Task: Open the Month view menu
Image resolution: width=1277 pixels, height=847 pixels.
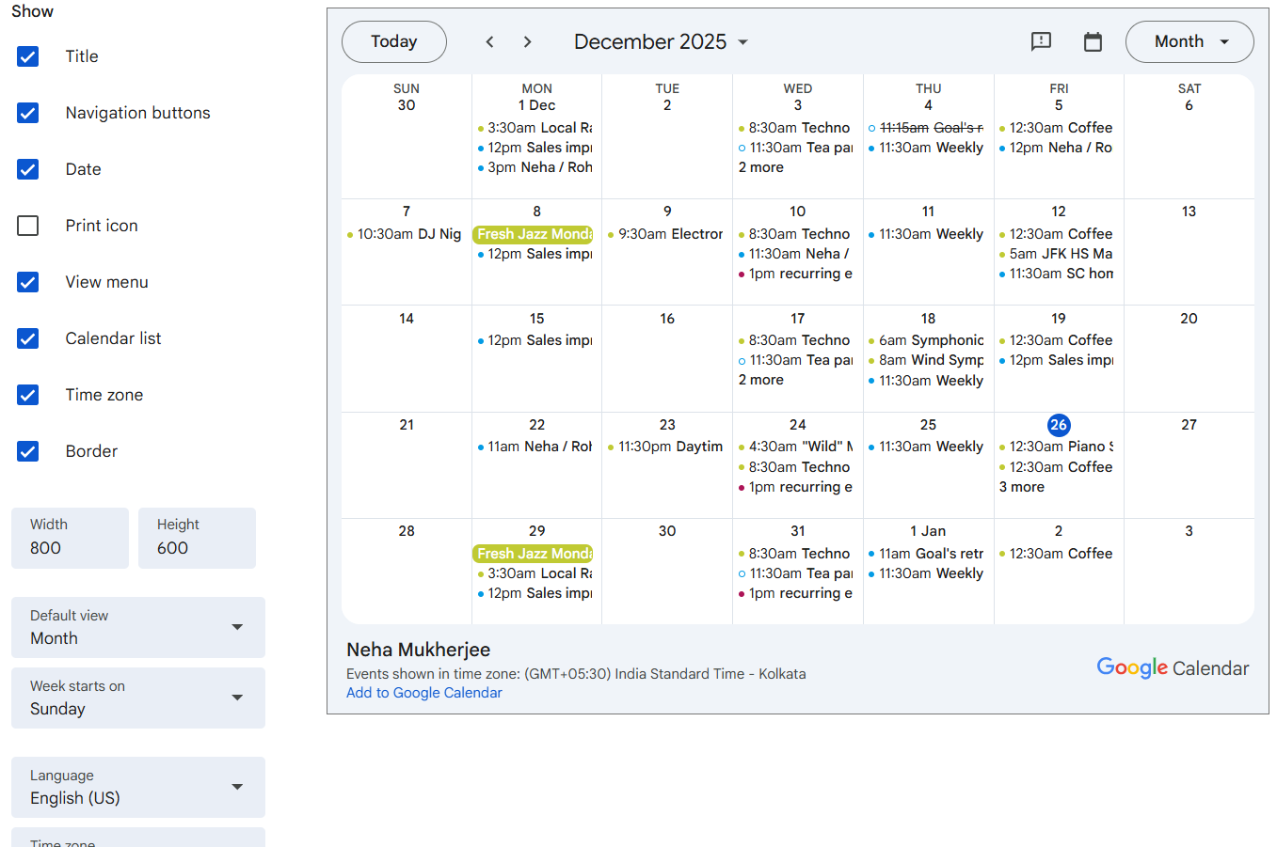Action: (x=1189, y=42)
